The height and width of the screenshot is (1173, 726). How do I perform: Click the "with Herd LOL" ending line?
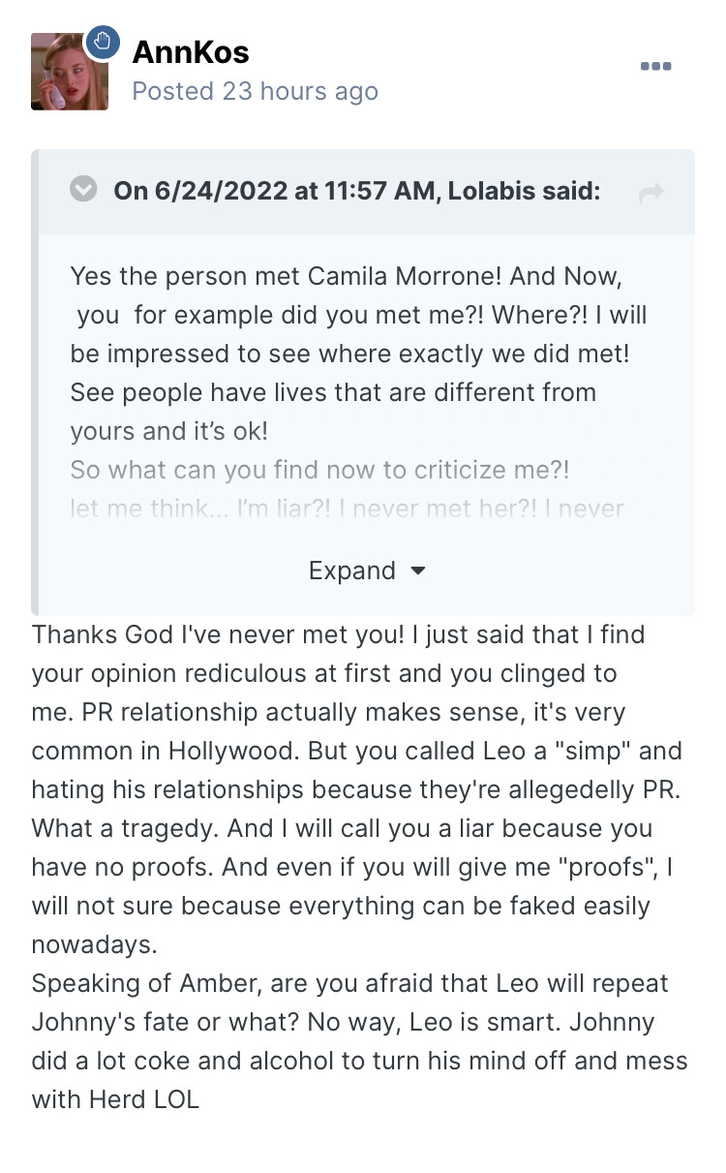tap(115, 1099)
